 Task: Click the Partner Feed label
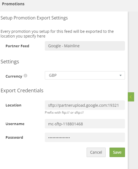pyautogui.click(x=17, y=46)
